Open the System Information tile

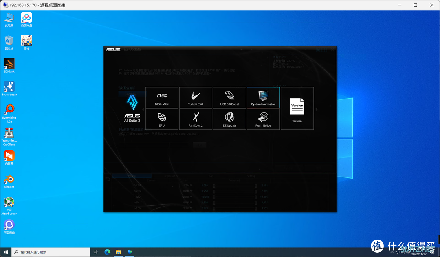[x=263, y=97]
